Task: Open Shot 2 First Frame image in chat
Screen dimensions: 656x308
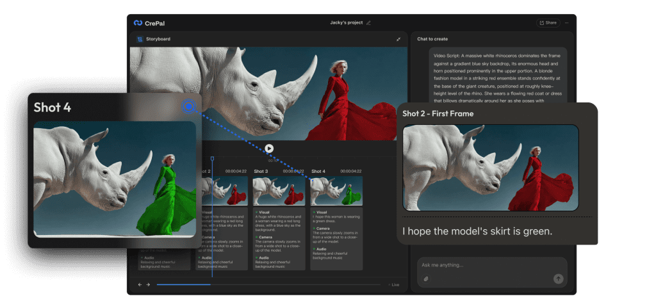Action: coord(490,167)
